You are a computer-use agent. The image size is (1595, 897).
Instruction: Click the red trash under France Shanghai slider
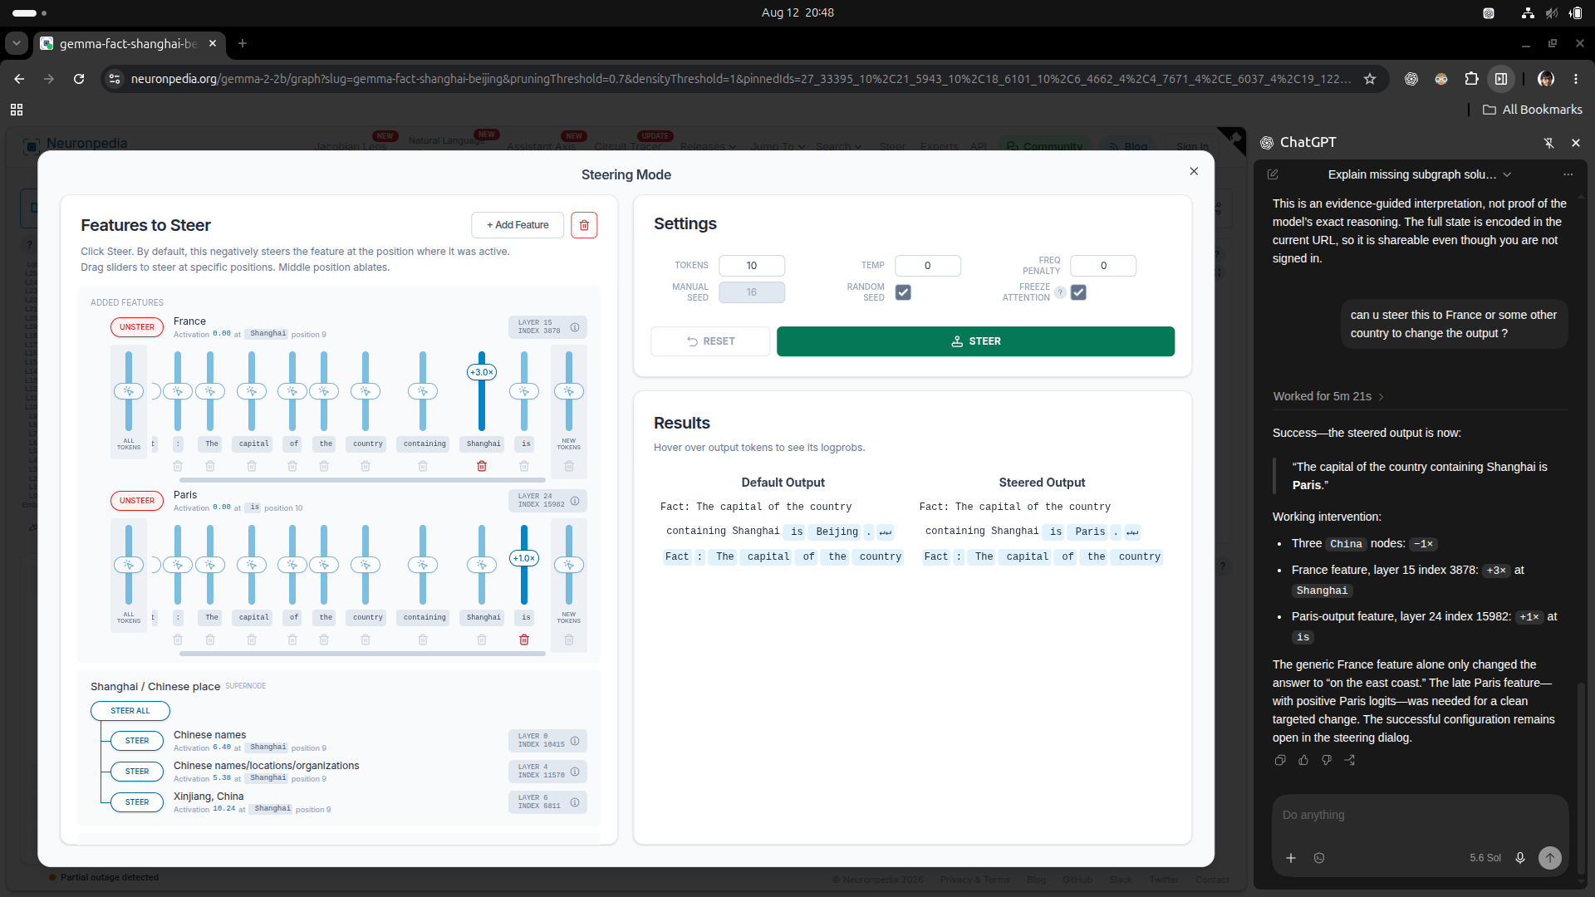point(482,466)
